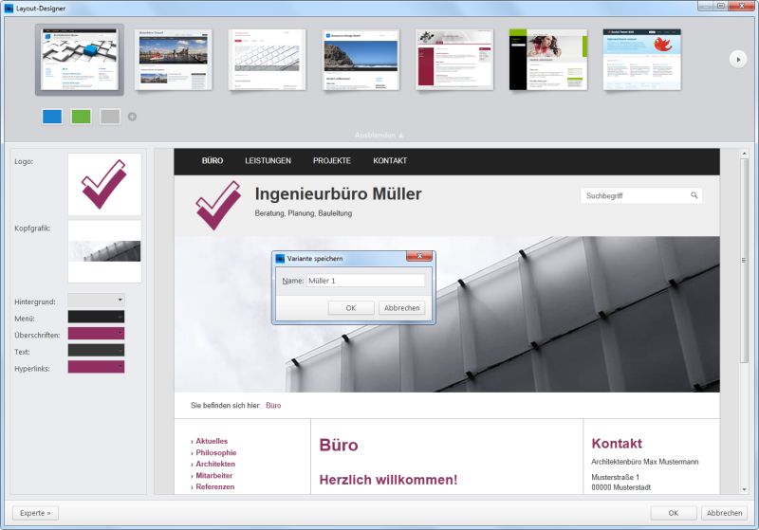Viewport: 759px width, 530px height.
Task: Click the Beratung, Planung, Bauleitung subtitle
Action: click(x=303, y=213)
